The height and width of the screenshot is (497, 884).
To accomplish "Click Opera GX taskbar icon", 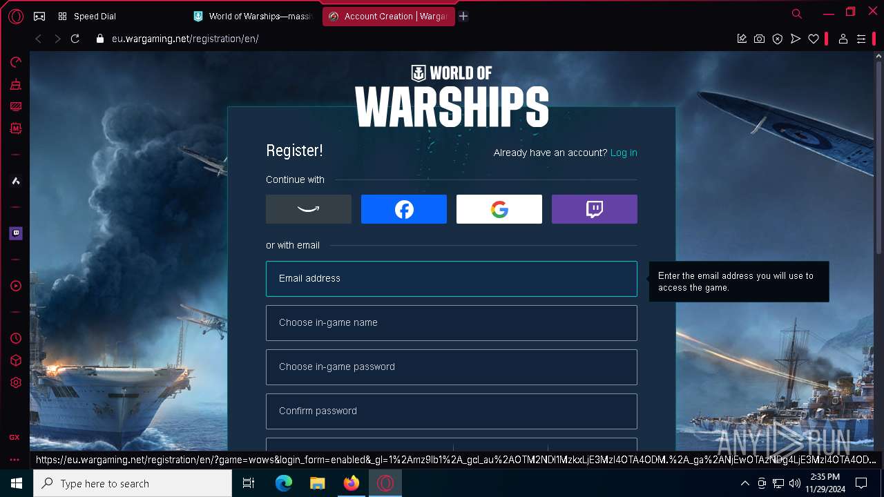I will (x=385, y=483).
